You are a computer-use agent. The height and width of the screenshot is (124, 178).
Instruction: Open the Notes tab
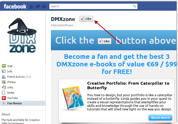click(x=11, y=93)
